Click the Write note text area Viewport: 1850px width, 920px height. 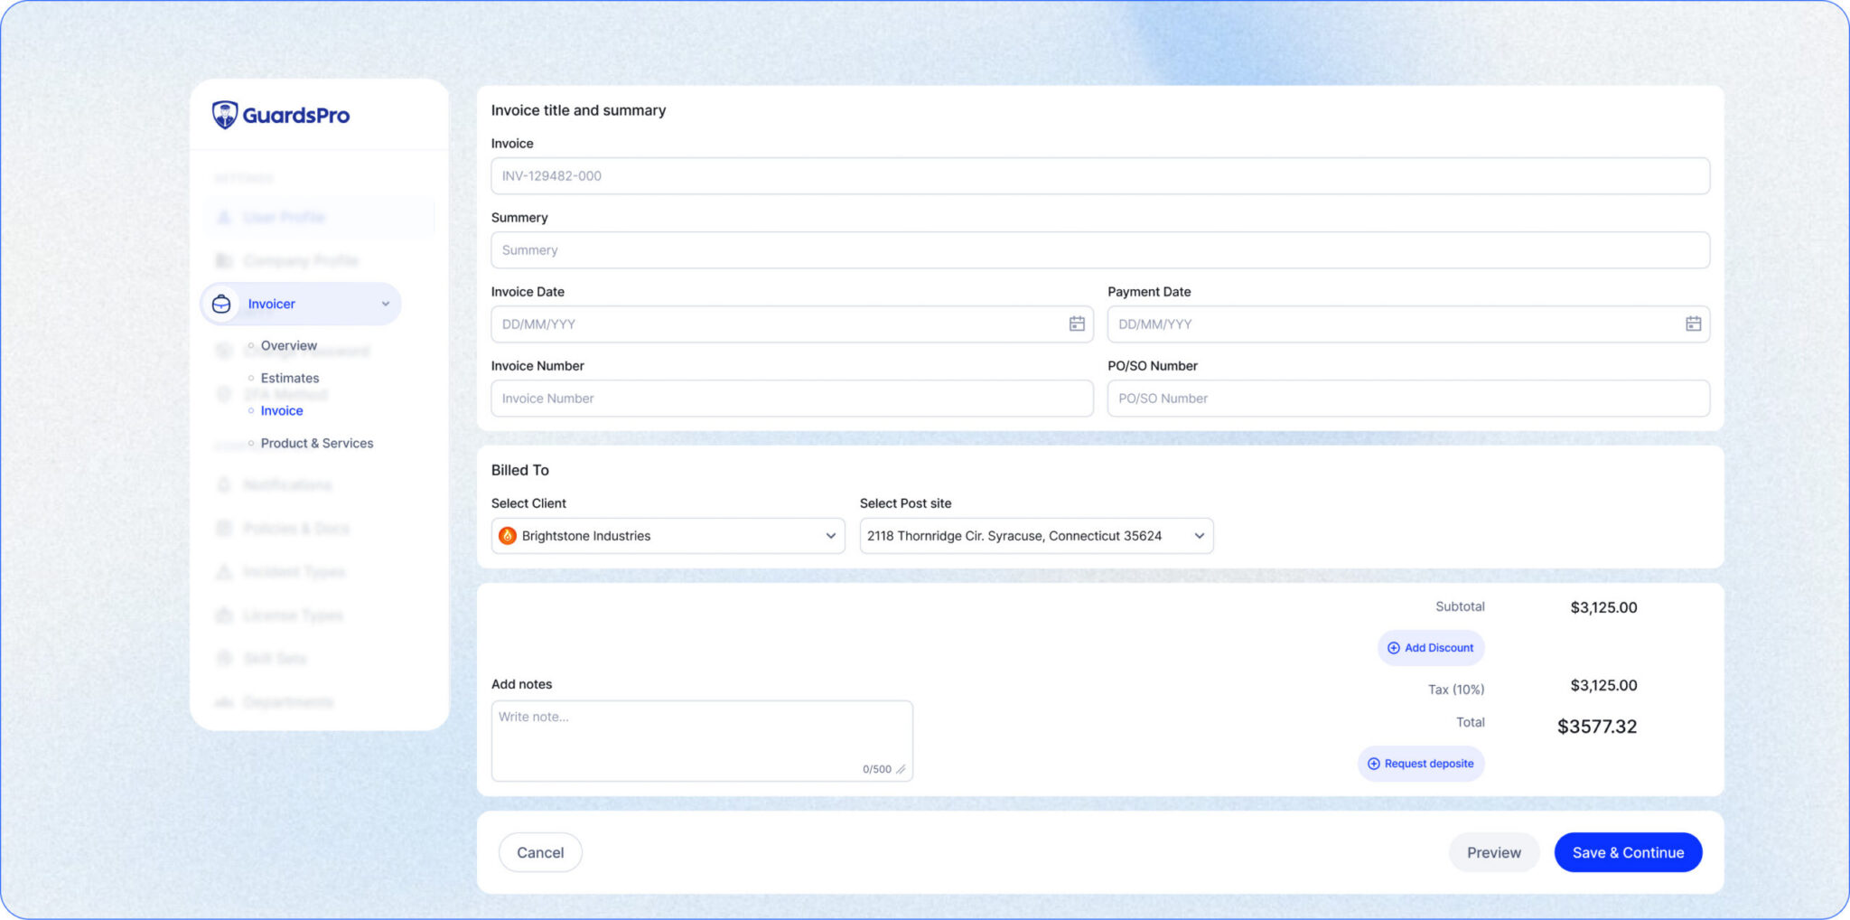701,737
